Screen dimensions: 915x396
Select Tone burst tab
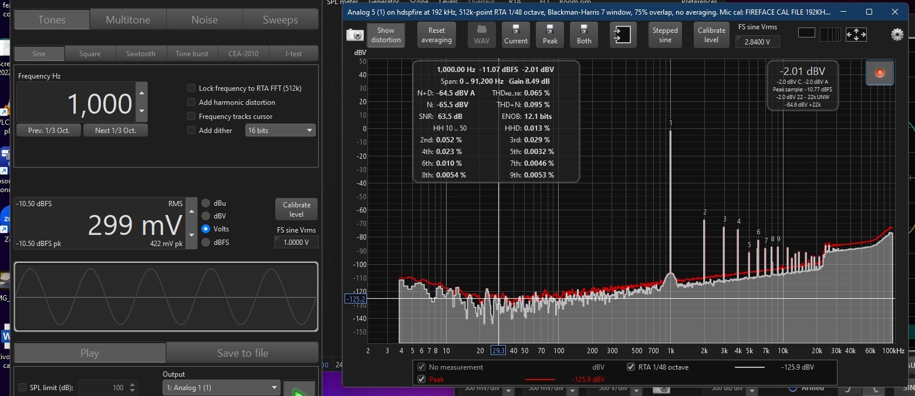(192, 53)
